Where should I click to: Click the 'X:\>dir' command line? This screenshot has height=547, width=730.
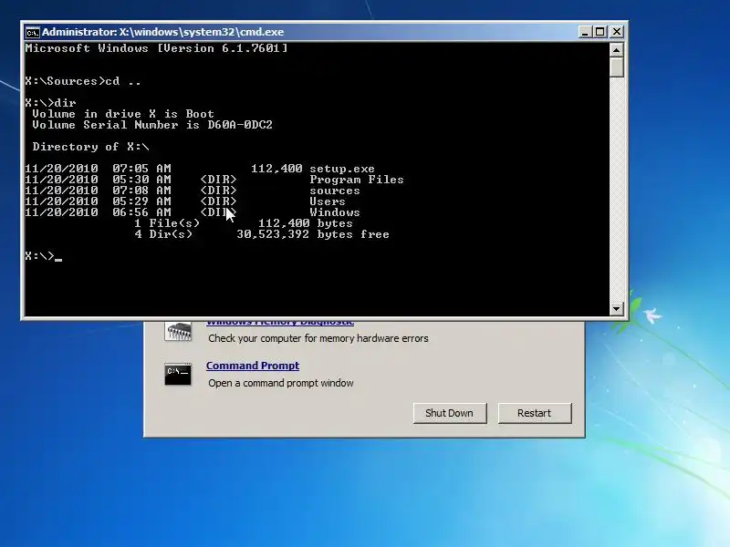50,103
